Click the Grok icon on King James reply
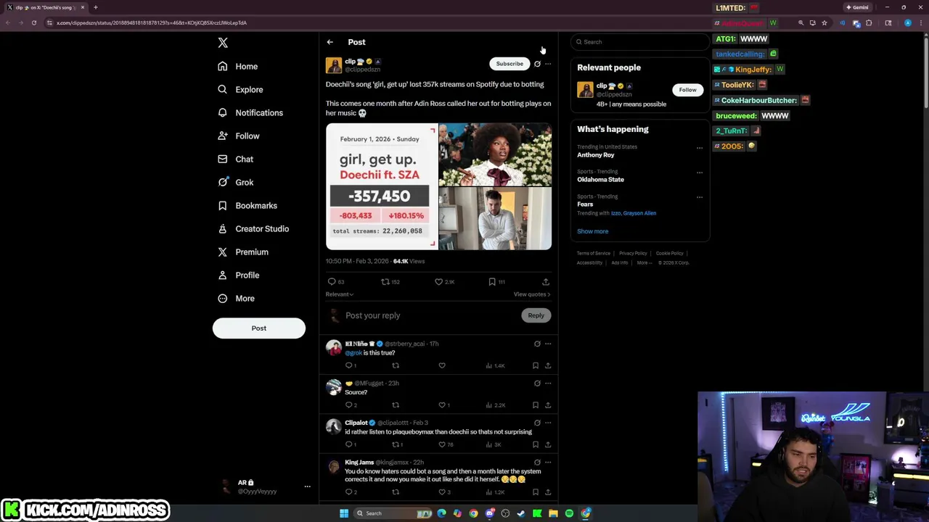This screenshot has height=522, width=929. tap(537, 463)
